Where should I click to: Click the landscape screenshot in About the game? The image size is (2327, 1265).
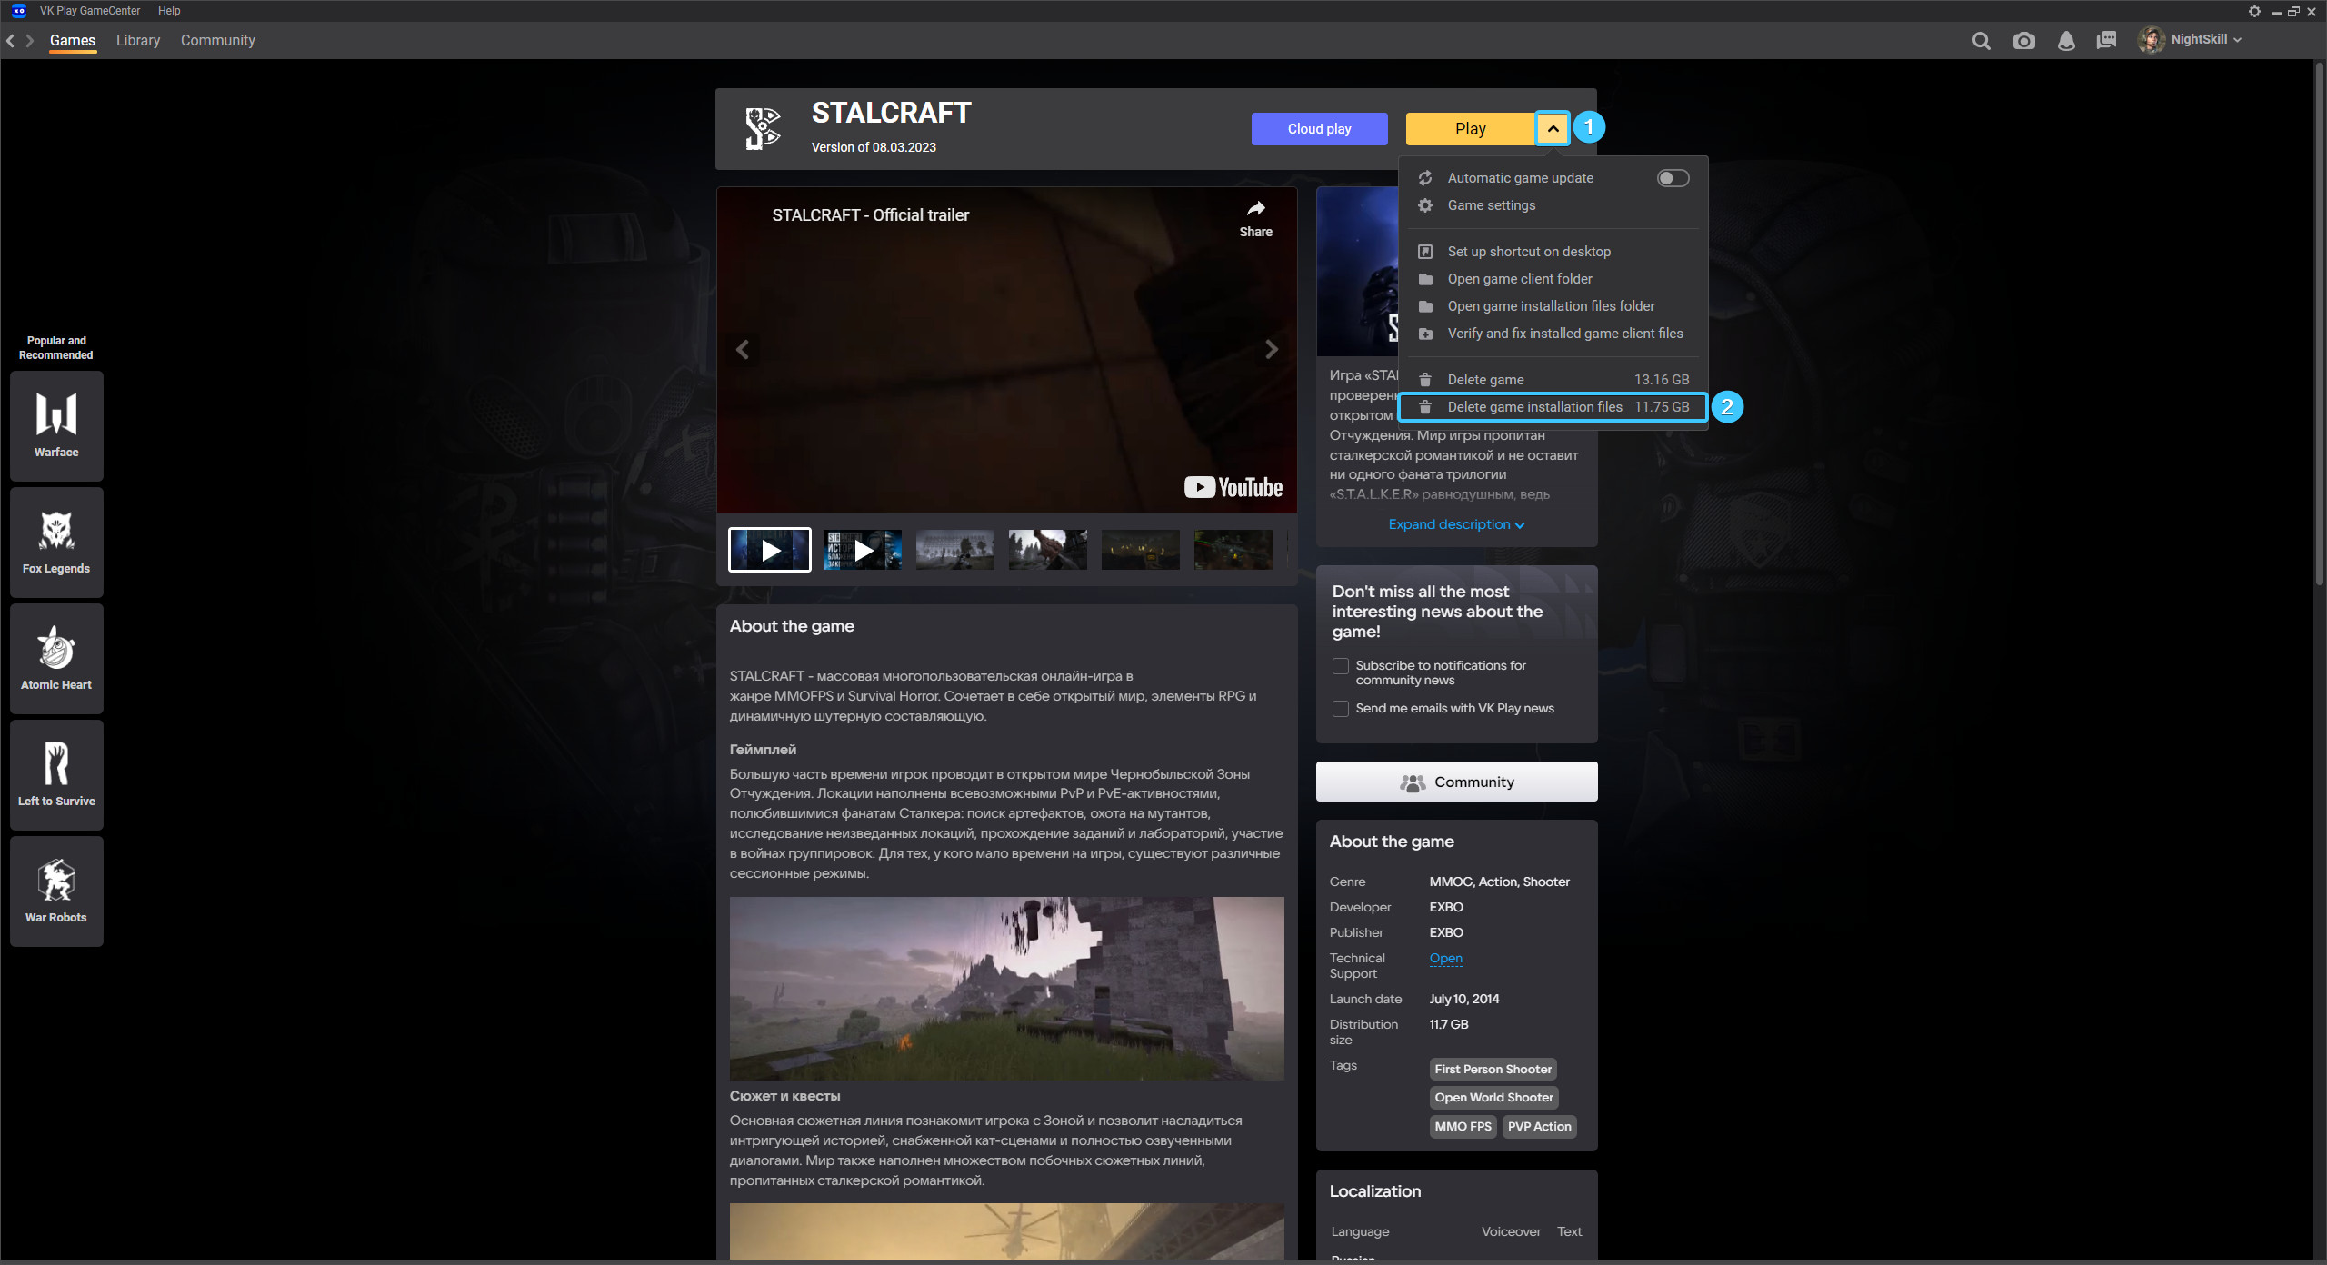[1006, 989]
